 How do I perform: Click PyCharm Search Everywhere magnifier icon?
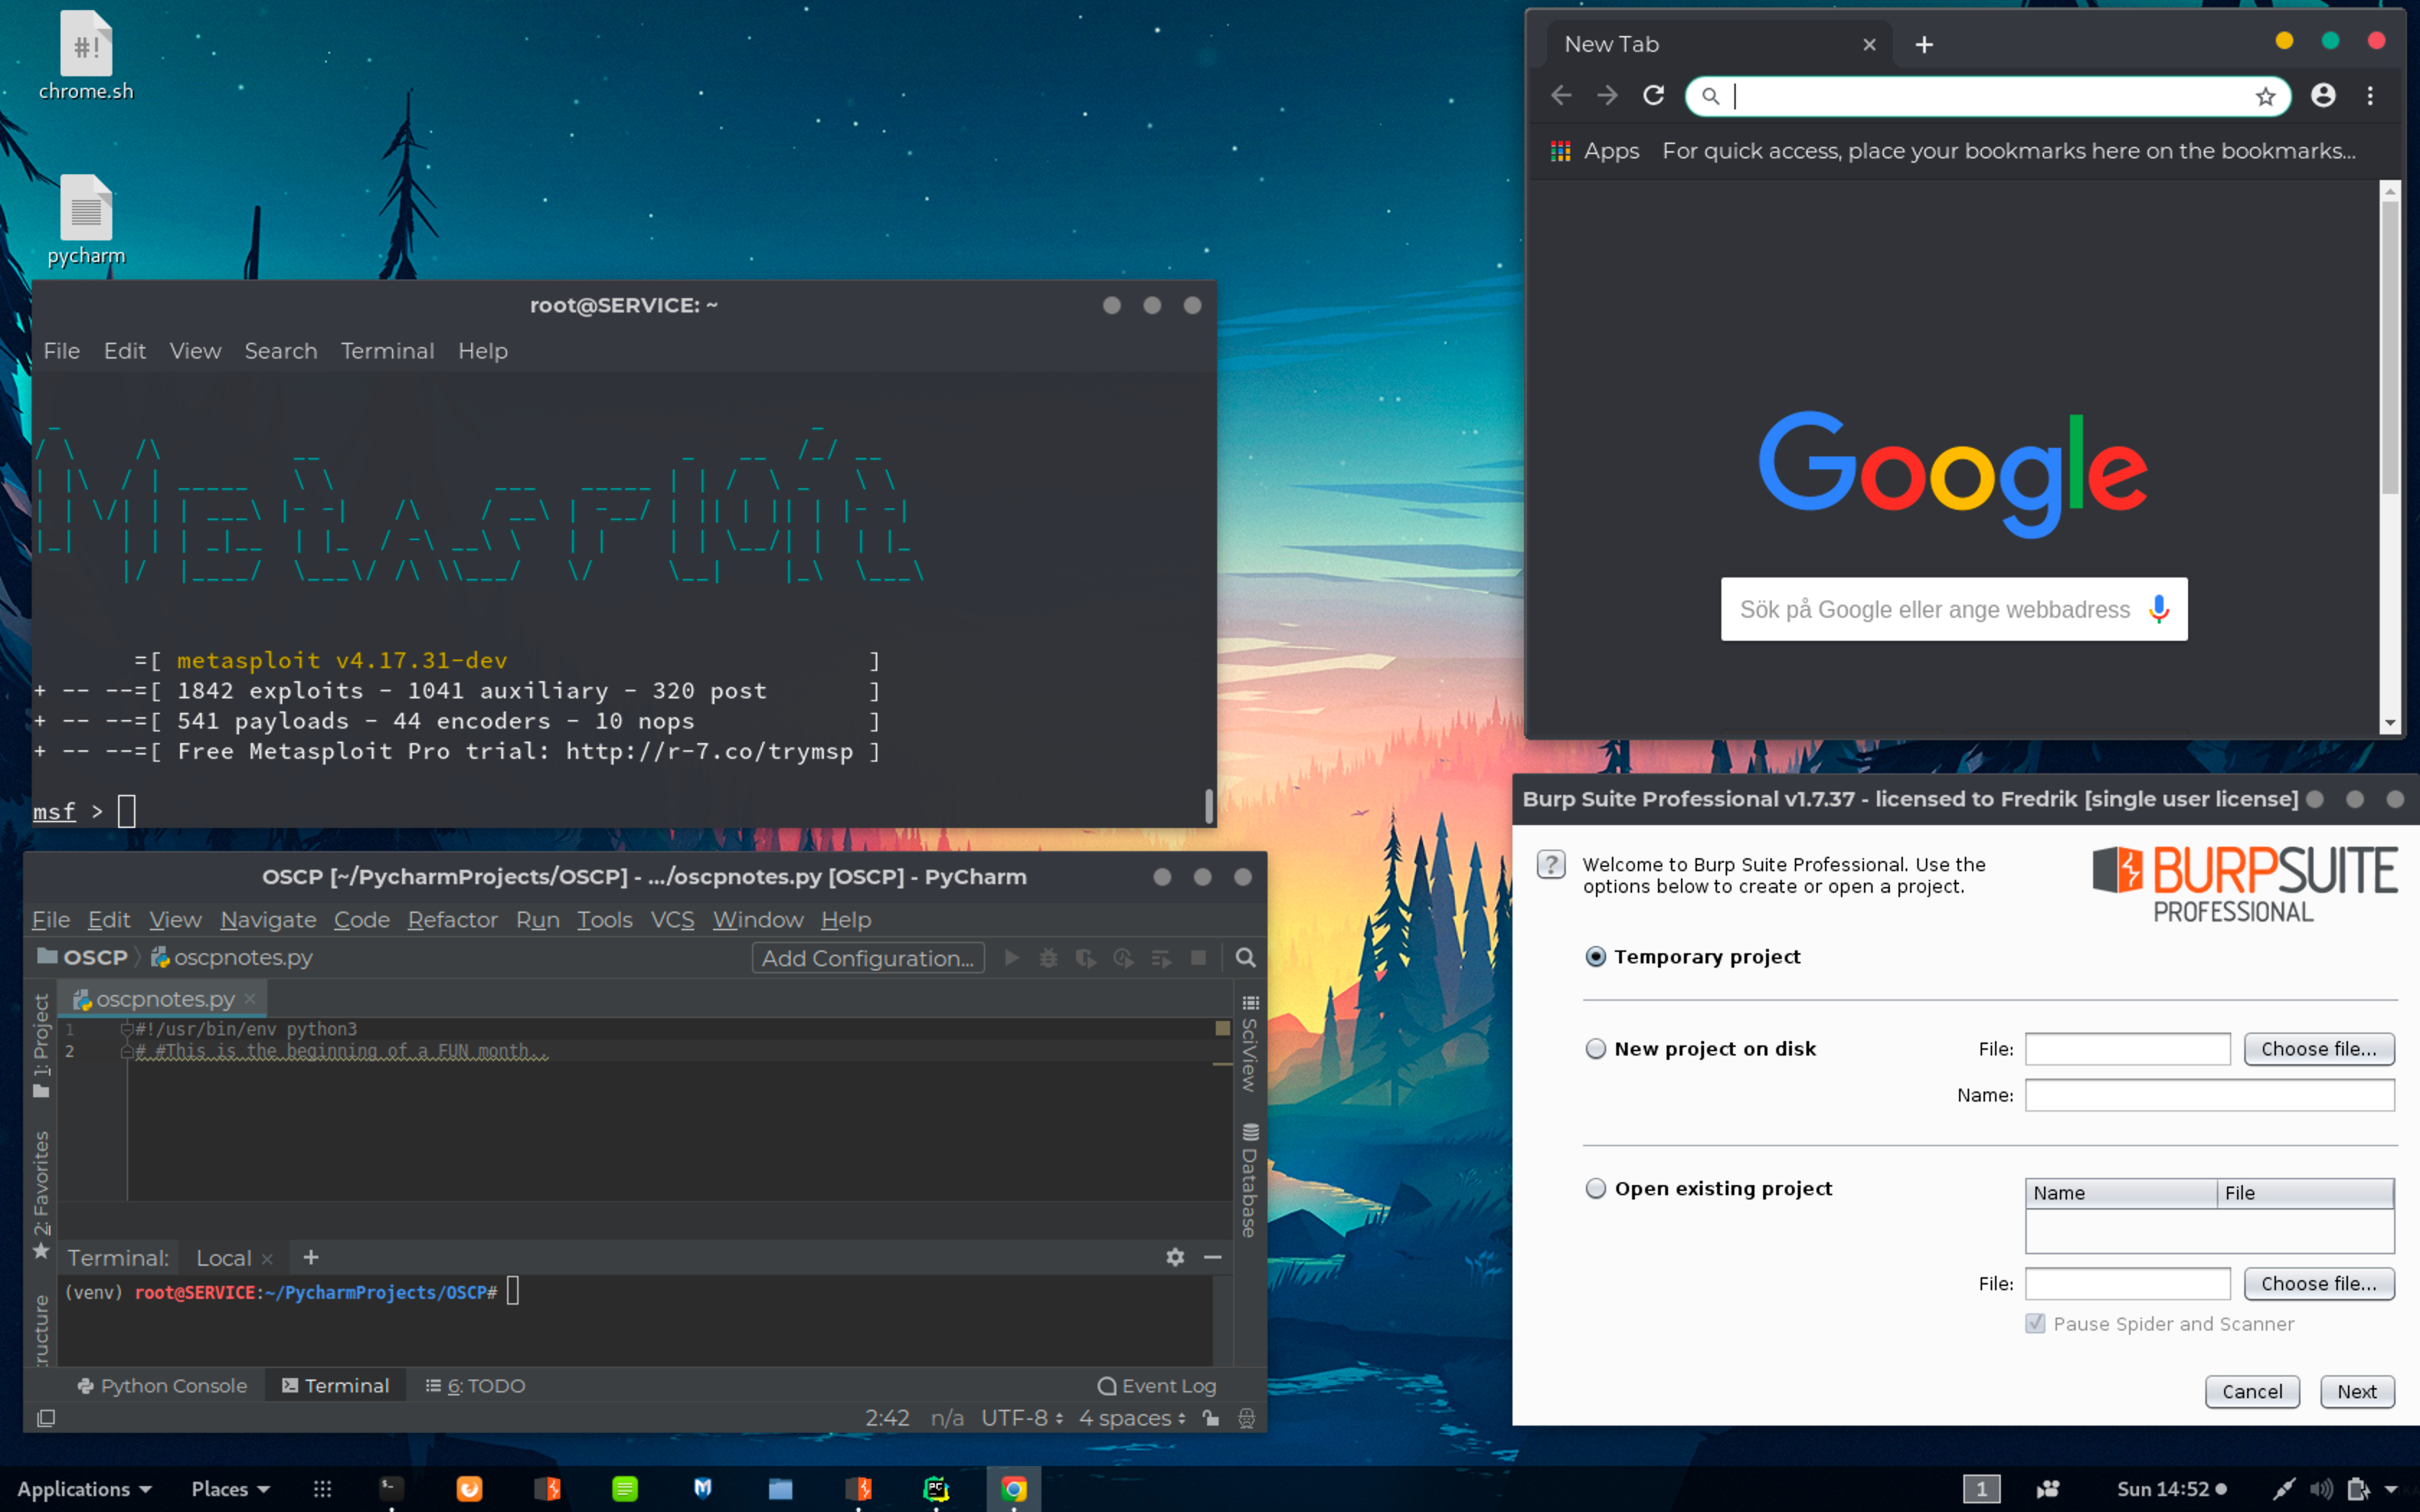pos(1245,958)
